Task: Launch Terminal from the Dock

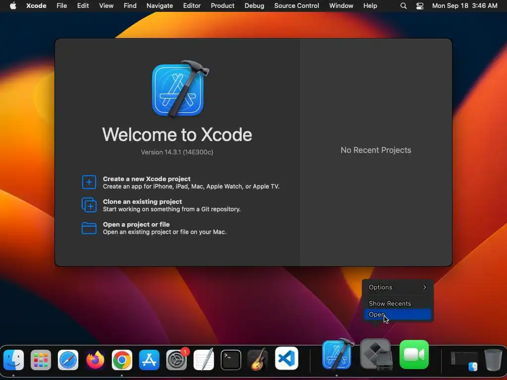Action: (x=231, y=360)
